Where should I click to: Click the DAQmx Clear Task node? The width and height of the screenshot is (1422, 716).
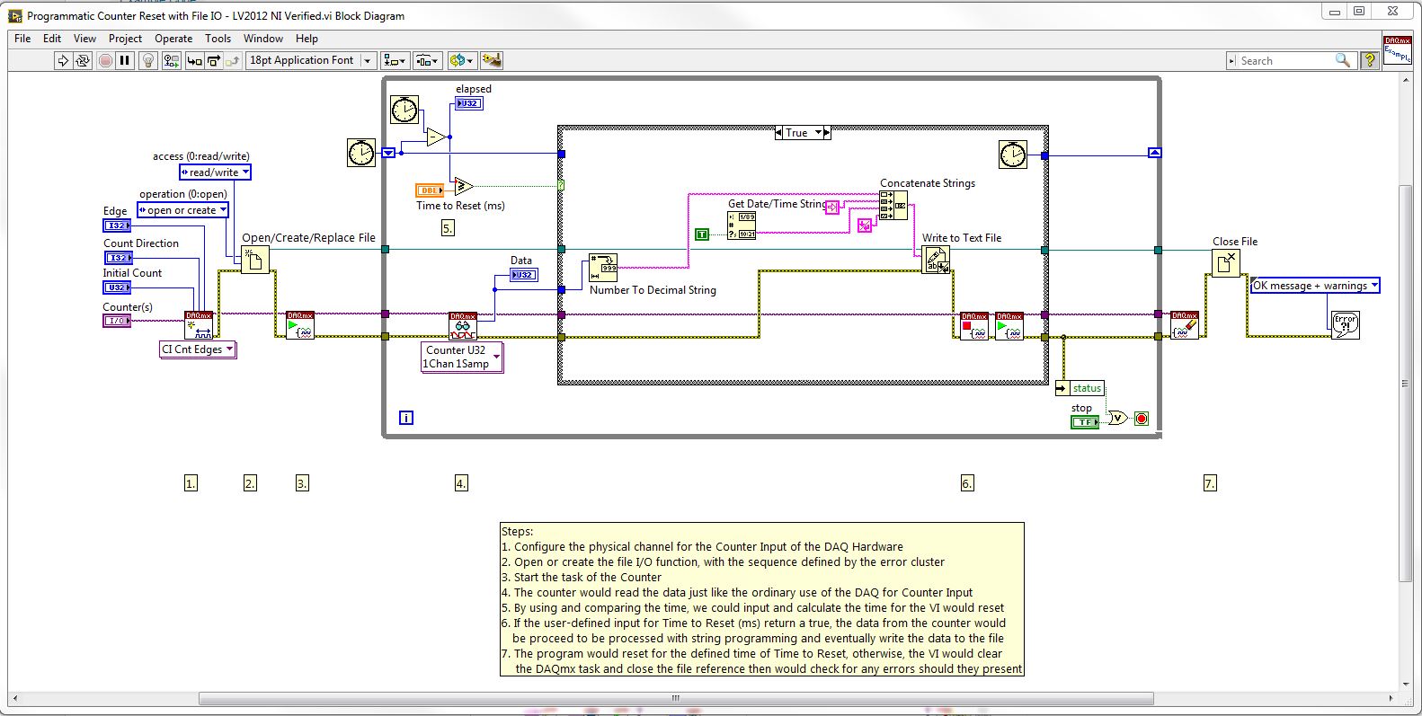(x=1185, y=324)
